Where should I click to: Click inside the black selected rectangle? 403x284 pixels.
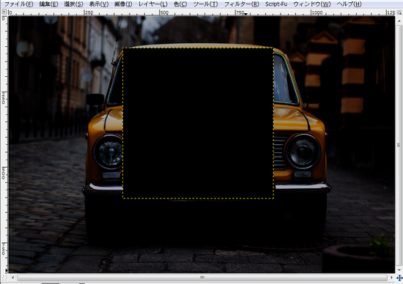pos(198,123)
